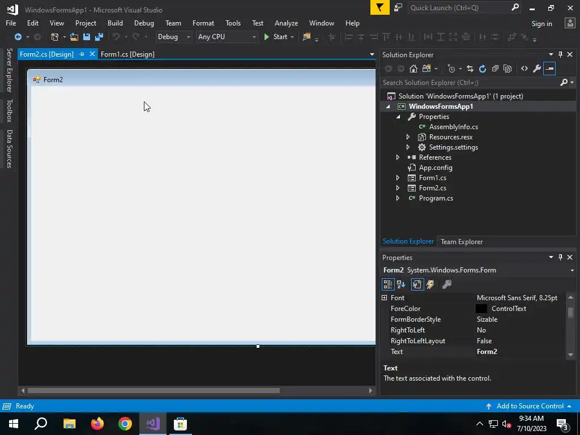580x435 pixels.
Task: Click the View Code angle brackets icon
Action: pyautogui.click(x=524, y=69)
